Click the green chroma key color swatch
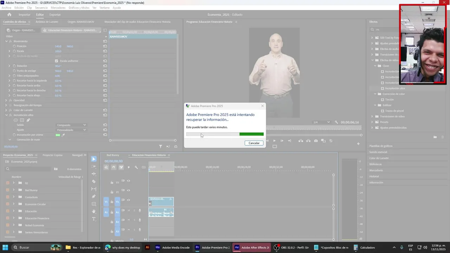The width and height of the screenshot is (450, 253). pos(58,135)
